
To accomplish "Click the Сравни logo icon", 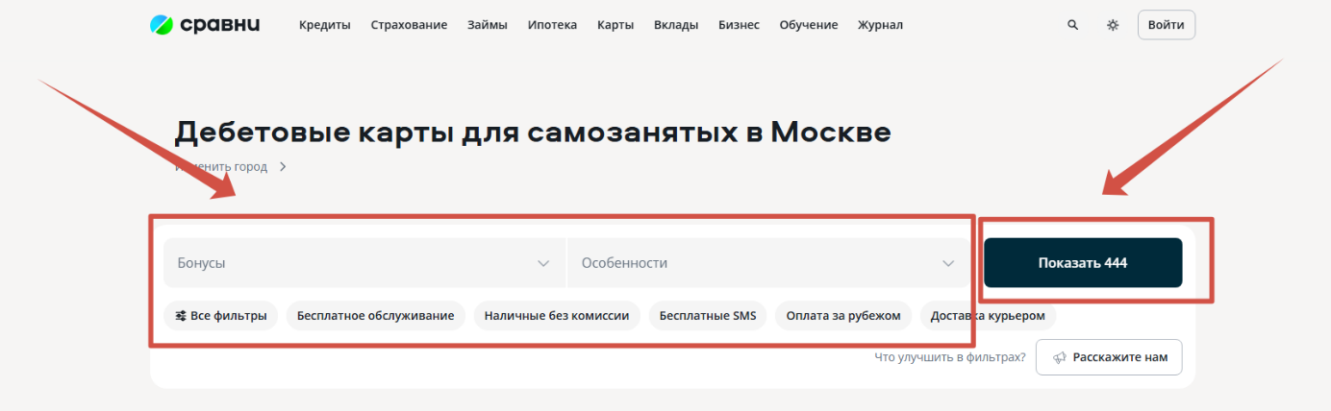I will coord(161,25).
